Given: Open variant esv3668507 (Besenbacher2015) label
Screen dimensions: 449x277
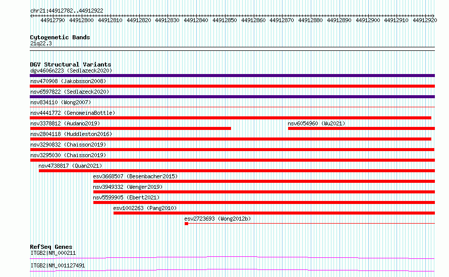Looking at the screenshot, I should click(135, 176).
